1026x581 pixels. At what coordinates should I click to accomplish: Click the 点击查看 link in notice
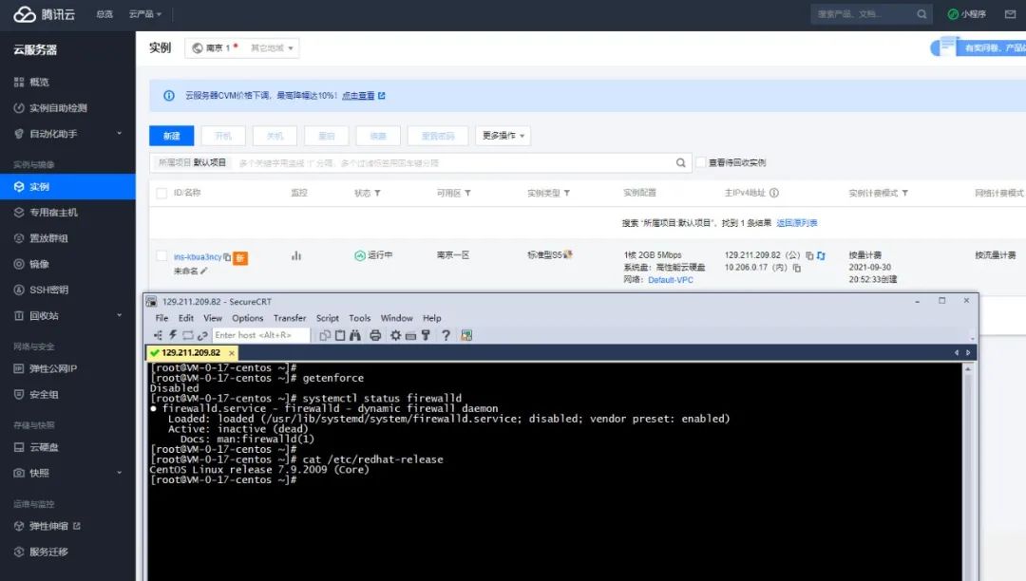[358, 96]
